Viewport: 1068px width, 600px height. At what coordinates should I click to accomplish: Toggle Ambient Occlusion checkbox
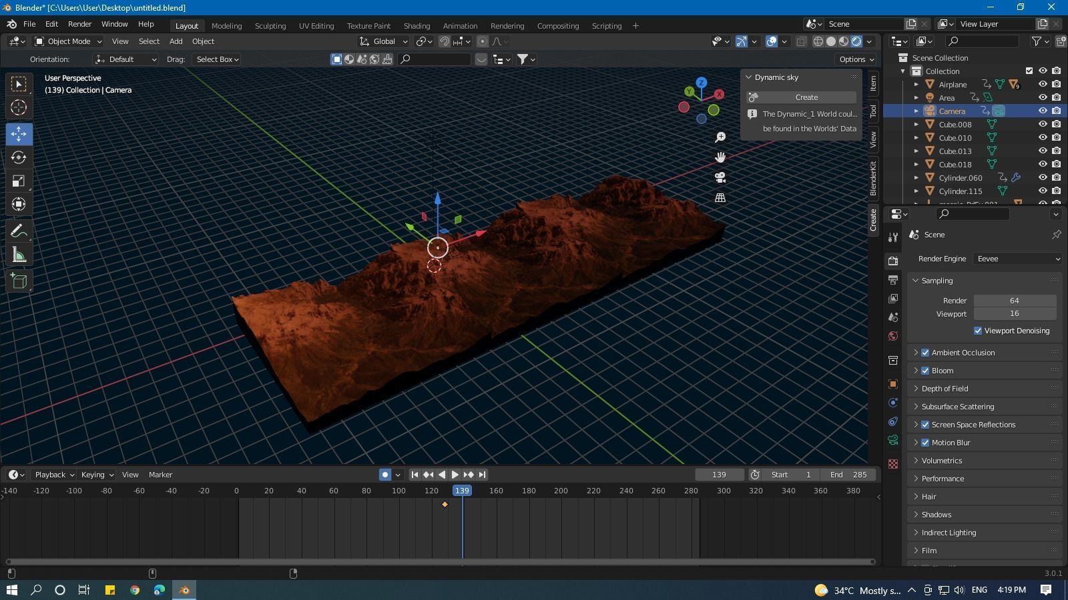click(925, 353)
